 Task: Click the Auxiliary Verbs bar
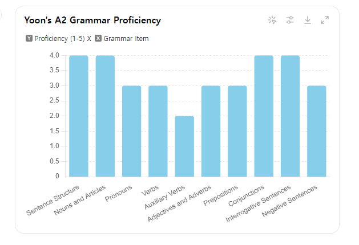click(184, 146)
